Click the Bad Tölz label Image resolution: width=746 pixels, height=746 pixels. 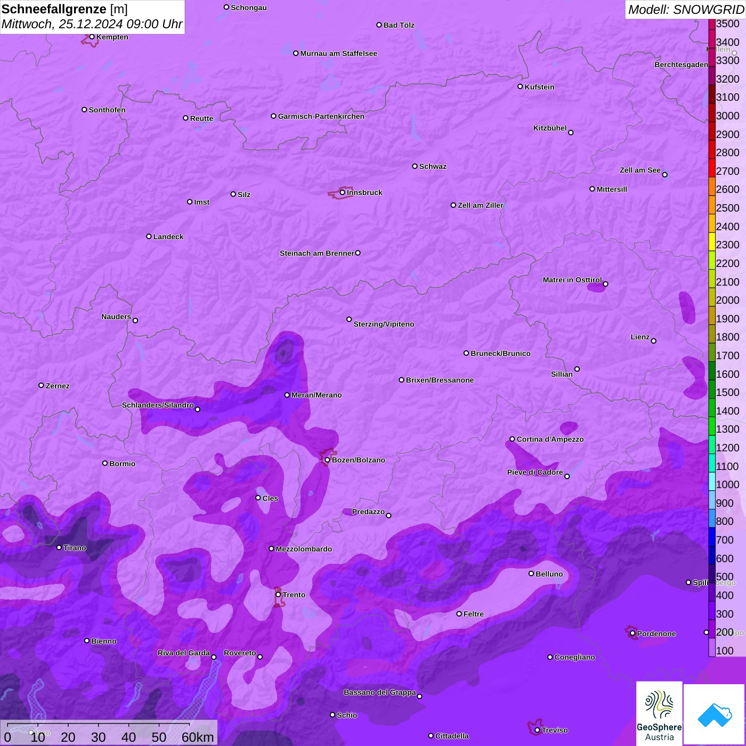[x=399, y=25]
